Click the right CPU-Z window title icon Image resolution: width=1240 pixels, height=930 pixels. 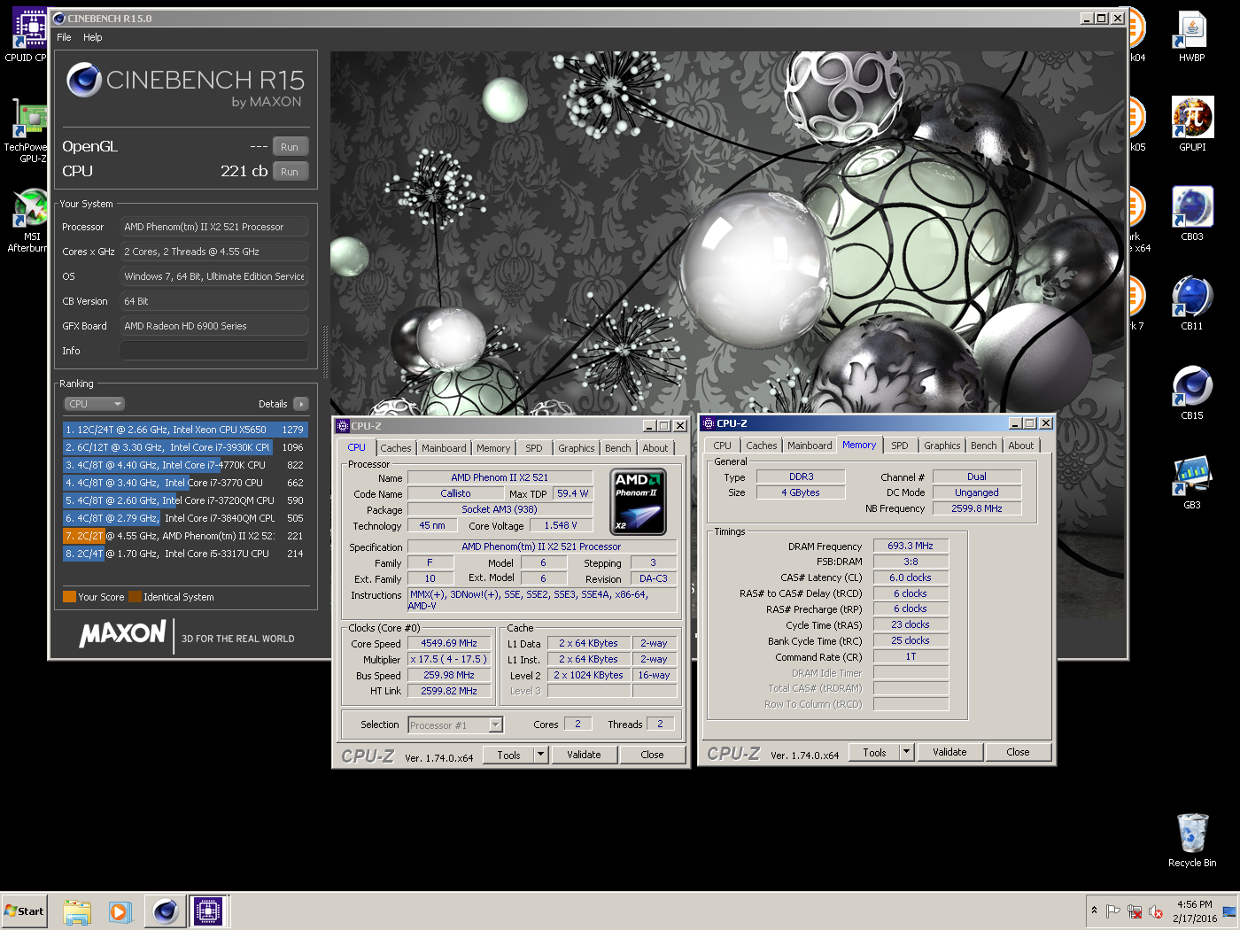709,423
